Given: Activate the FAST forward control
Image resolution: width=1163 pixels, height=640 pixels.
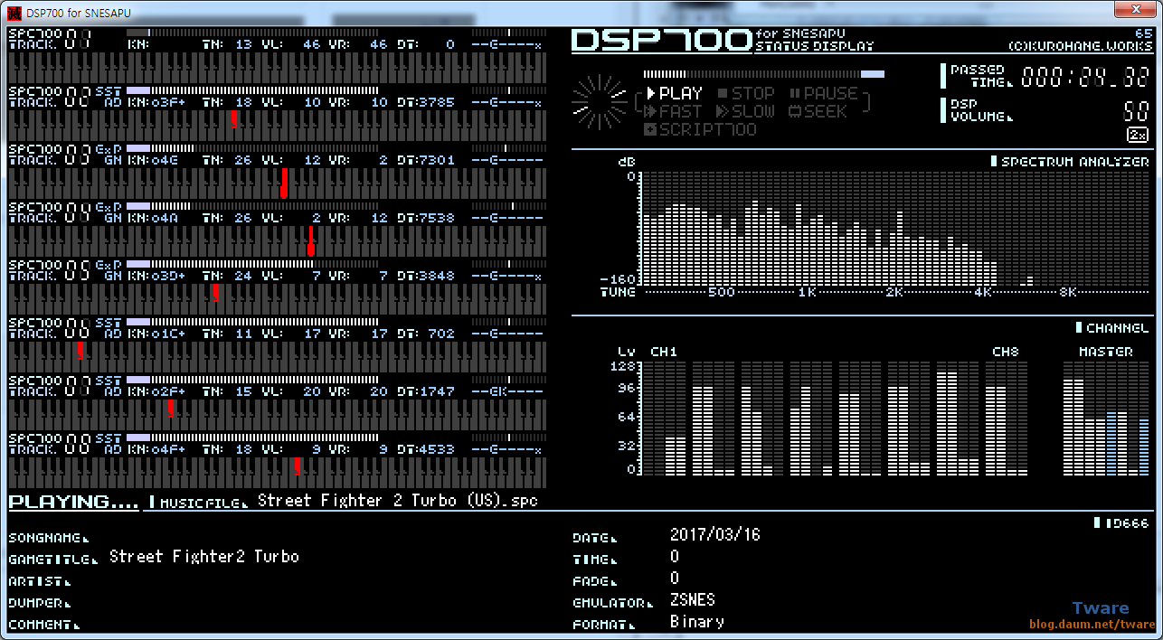Looking at the screenshot, I should pos(675,111).
